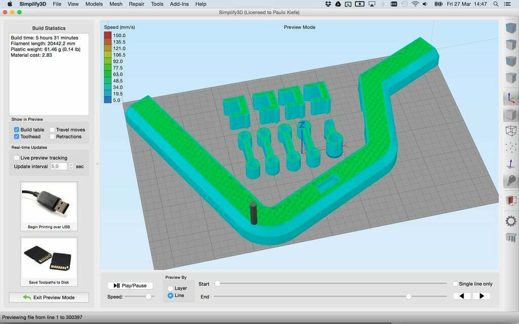Image resolution: width=519 pixels, height=324 pixels.
Task: Open the Wi-Fi status menu
Action: pos(415,4)
